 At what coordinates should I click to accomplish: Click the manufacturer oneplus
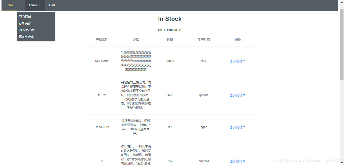point(204,161)
